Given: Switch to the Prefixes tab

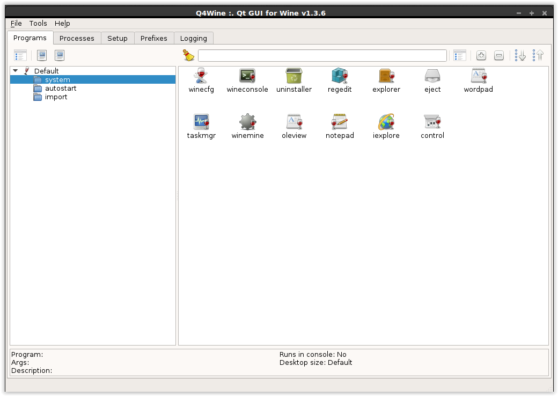Looking at the screenshot, I should [154, 38].
